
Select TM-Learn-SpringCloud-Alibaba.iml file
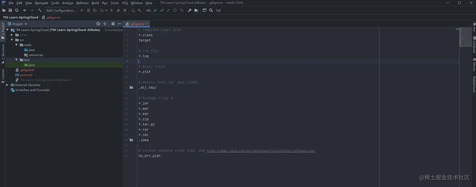tap(43, 80)
